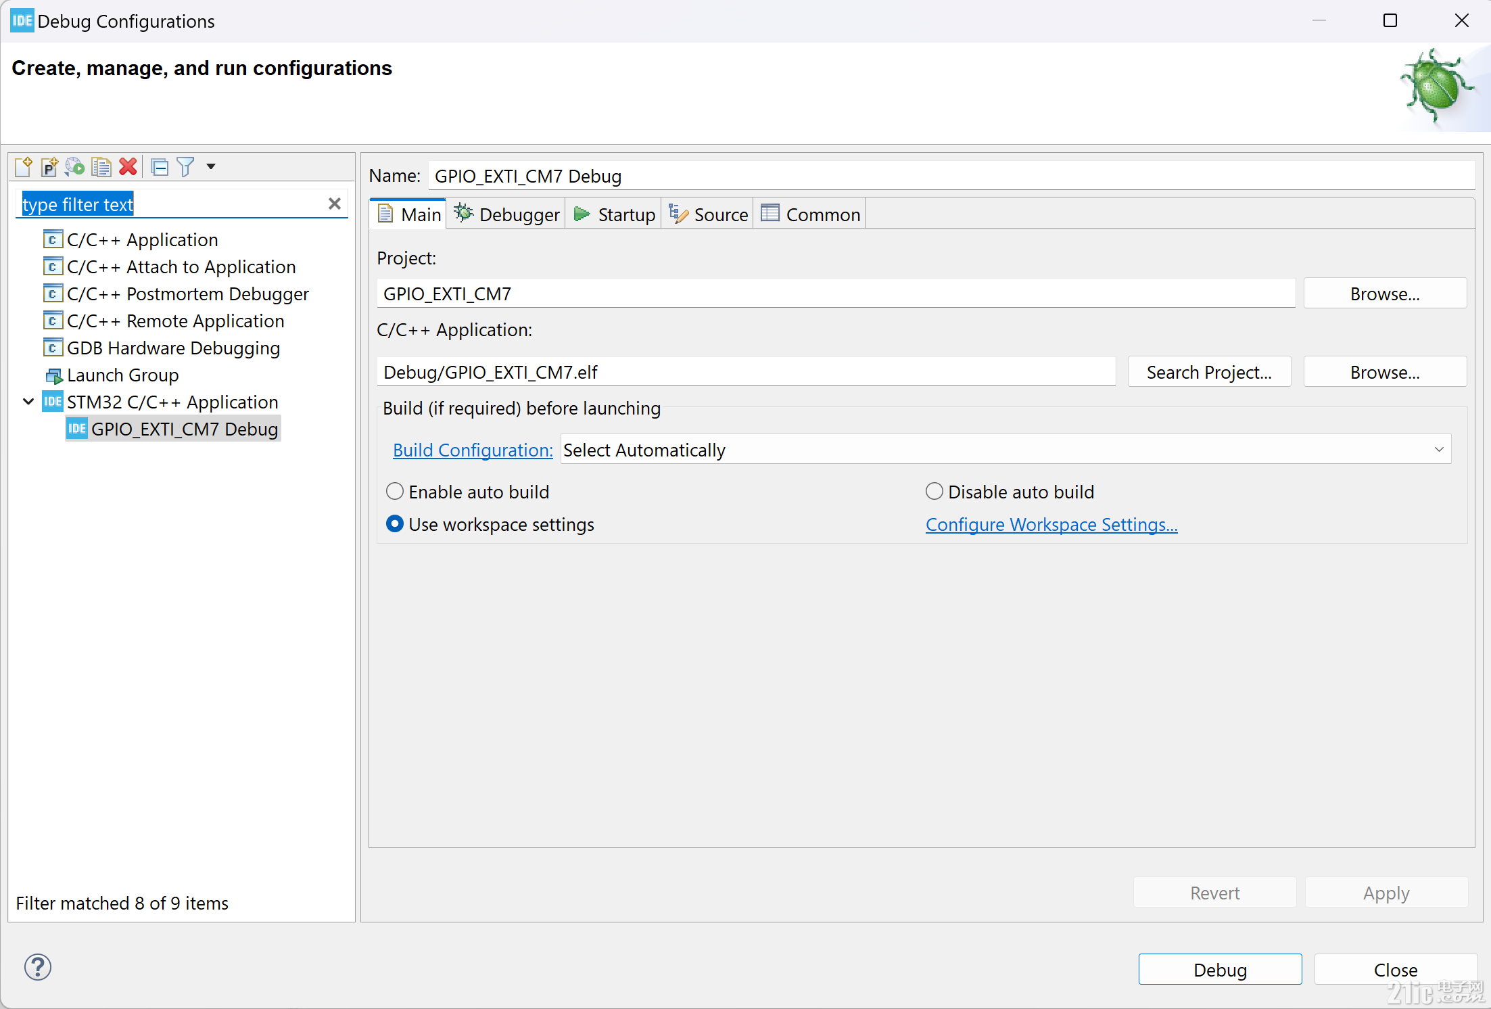This screenshot has width=1491, height=1009.
Task: Select Launch Group entry
Action: coord(111,375)
